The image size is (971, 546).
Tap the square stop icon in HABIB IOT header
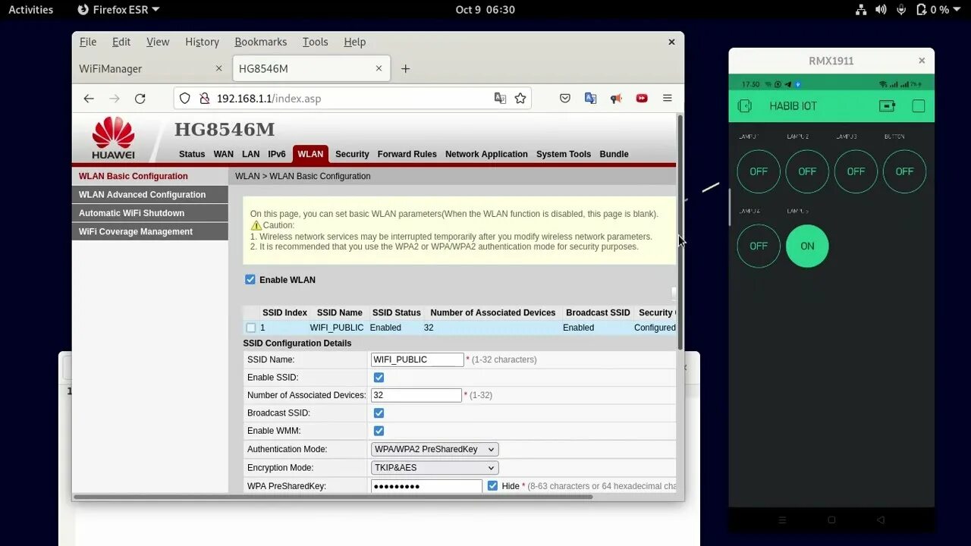[919, 106]
